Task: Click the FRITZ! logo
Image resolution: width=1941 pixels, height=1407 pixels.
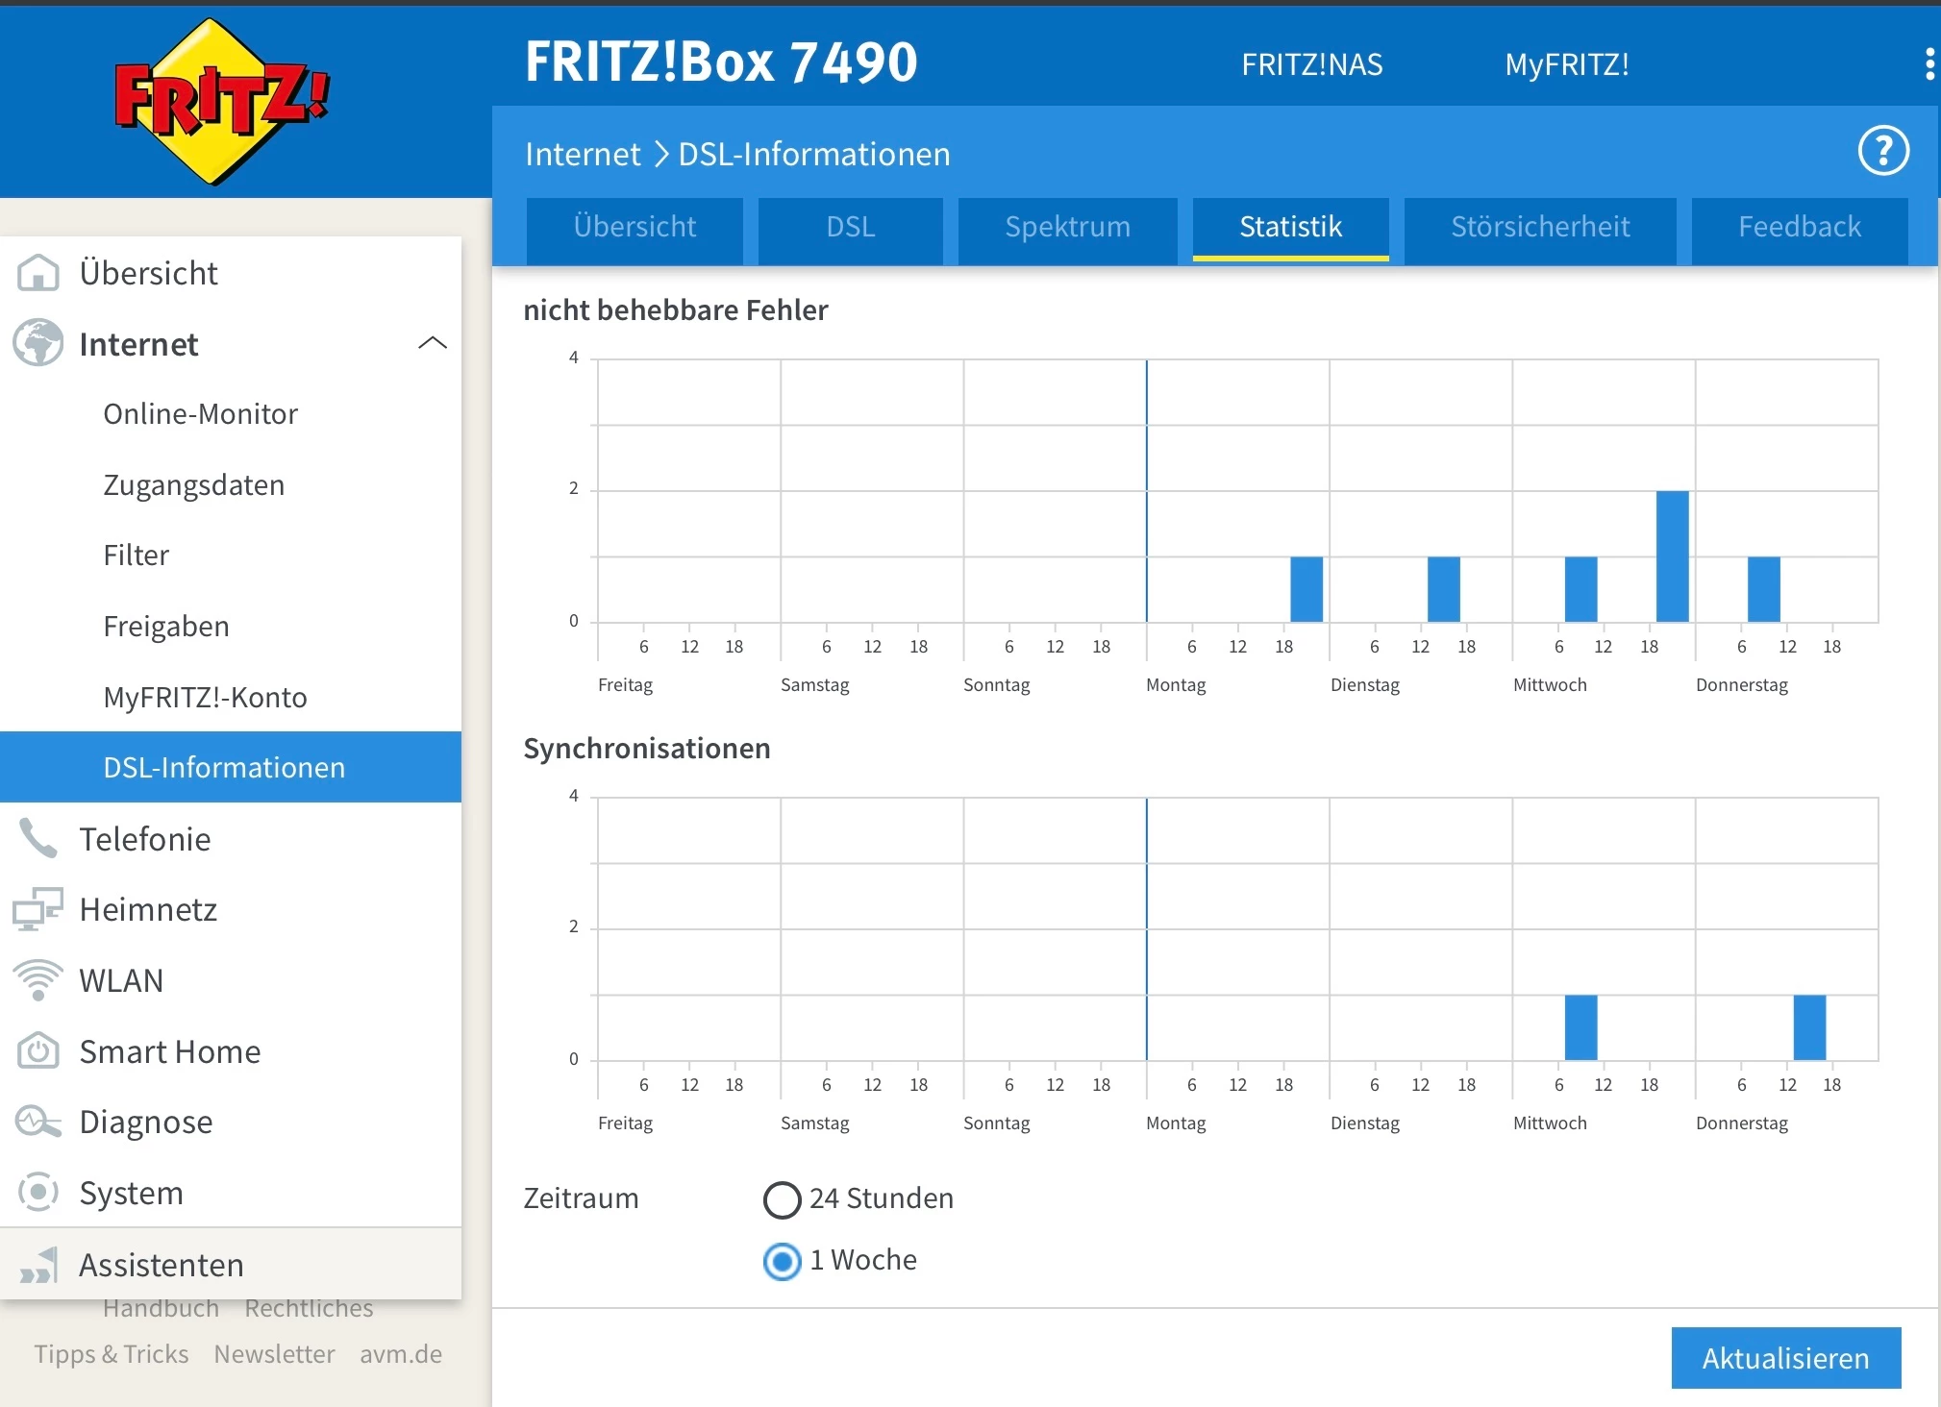Action: point(222,101)
